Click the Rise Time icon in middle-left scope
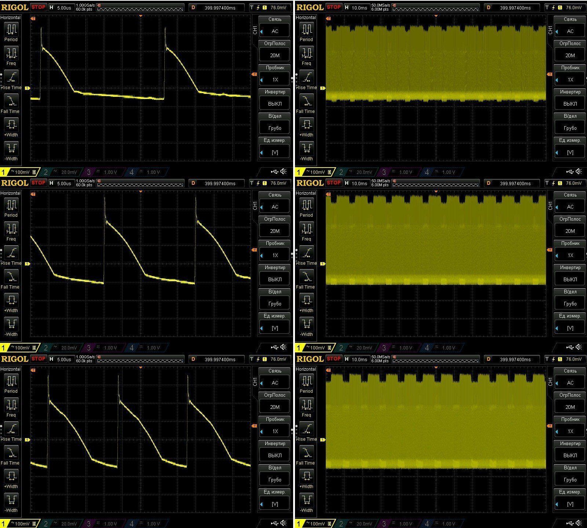The width and height of the screenshot is (587, 528). point(11,253)
